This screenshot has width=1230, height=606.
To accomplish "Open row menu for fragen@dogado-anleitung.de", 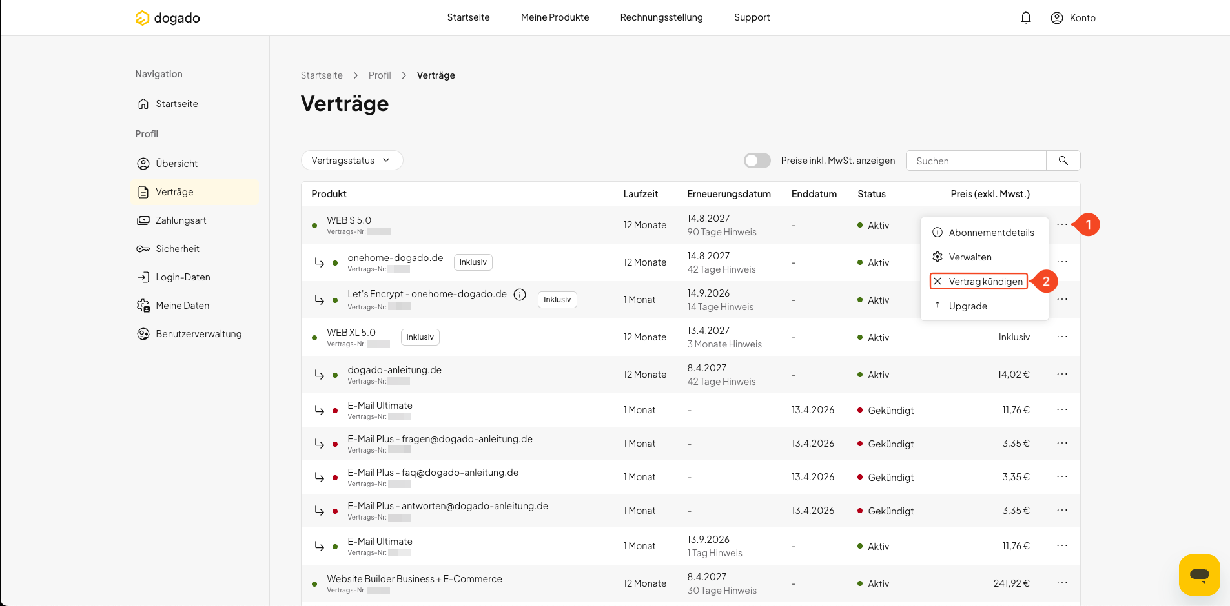I will 1062,443.
